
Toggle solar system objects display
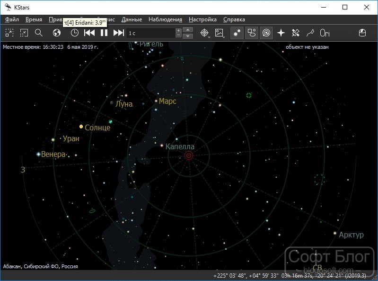(266, 33)
